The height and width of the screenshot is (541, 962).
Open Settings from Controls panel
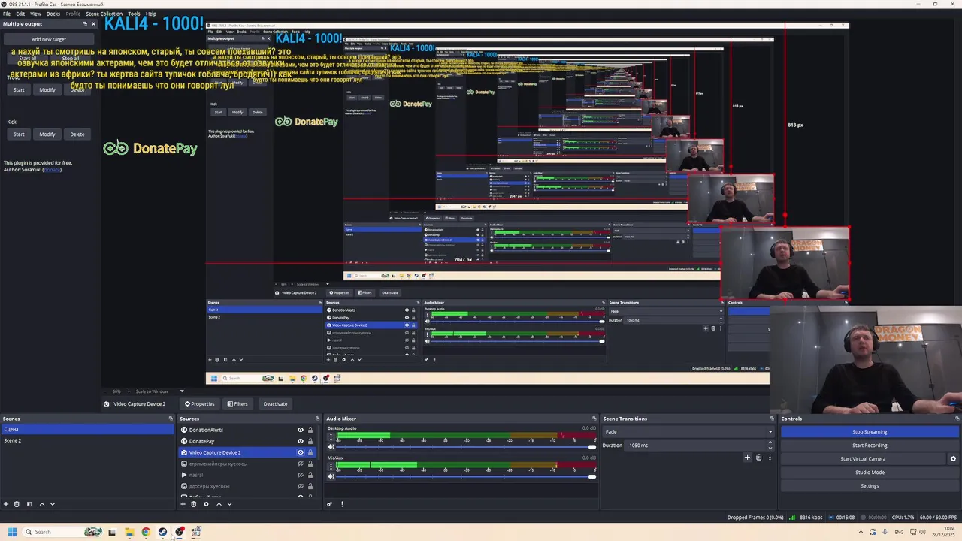[870, 486]
